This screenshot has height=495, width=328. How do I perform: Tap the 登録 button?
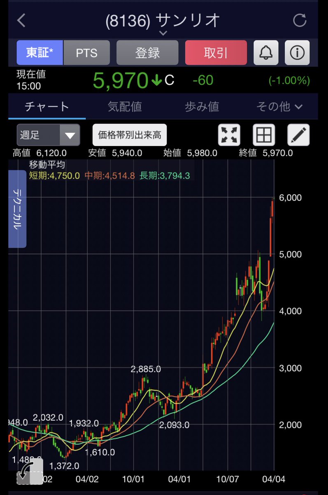click(147, 52)
